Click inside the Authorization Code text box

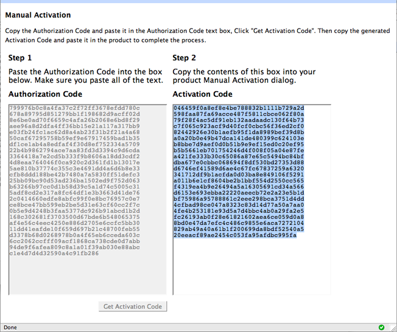pyautogui.click(x=88, y=199)
